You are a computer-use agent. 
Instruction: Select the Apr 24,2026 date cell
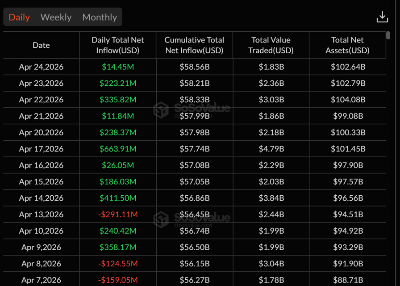(x=41, y=67)
